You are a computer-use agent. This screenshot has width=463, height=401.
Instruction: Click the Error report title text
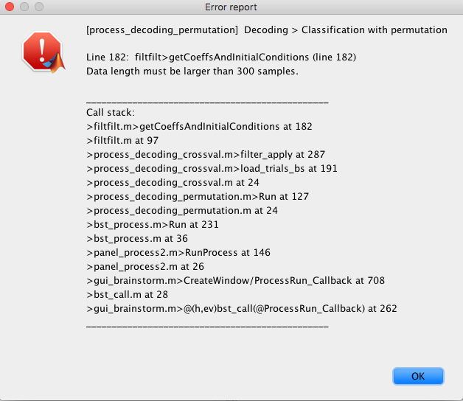231,7
